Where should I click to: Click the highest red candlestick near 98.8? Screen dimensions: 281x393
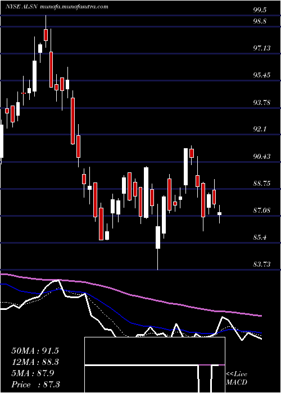[x=46, y=35]
